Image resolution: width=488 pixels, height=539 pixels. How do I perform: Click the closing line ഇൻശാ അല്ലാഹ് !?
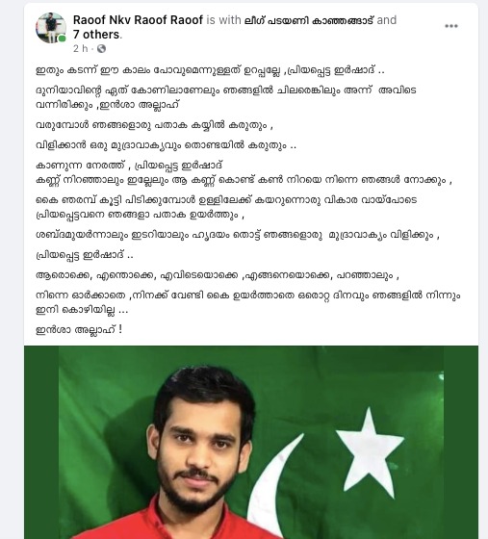tap(79, 329)
